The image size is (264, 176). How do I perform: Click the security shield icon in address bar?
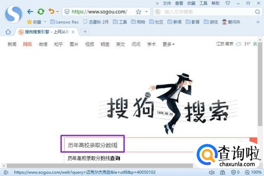(67, 12)
